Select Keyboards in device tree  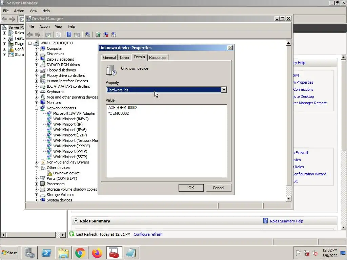point(55,92)
